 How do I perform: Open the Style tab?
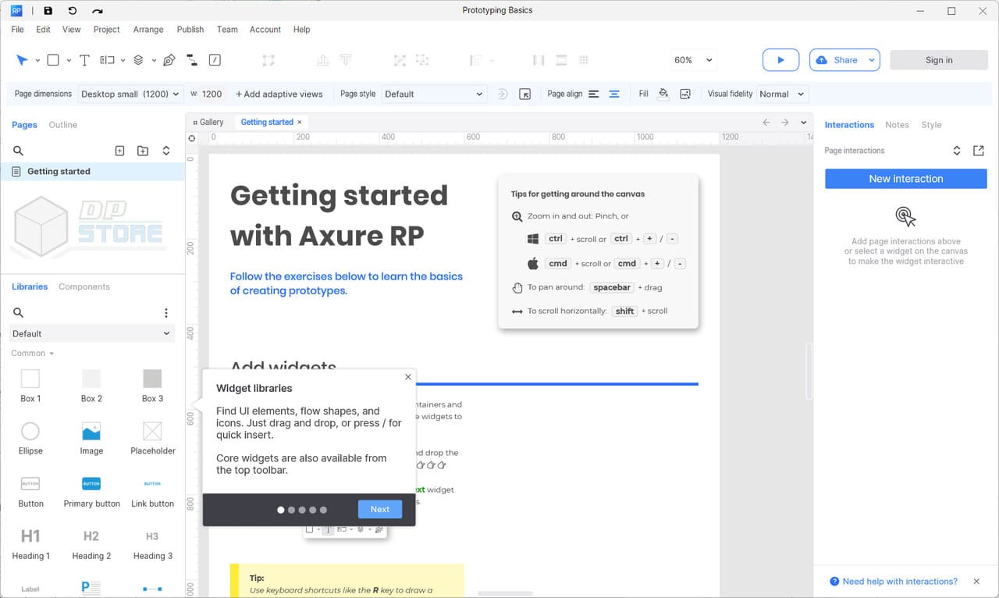click(931, 125)
